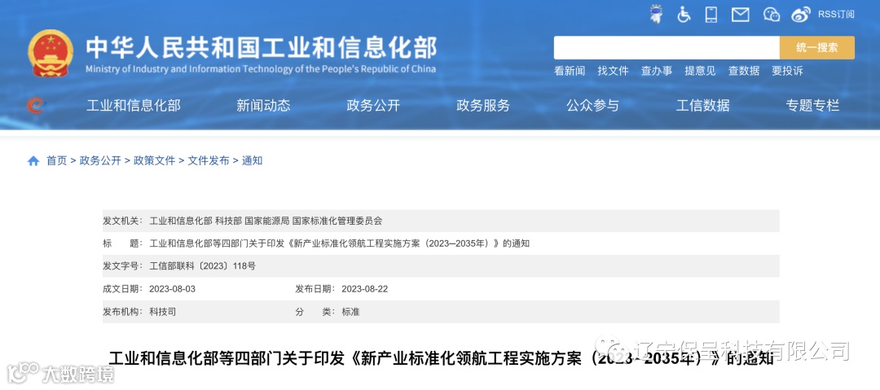Click 政务公开 in the breadcrumb

click(x=100, y=161)
